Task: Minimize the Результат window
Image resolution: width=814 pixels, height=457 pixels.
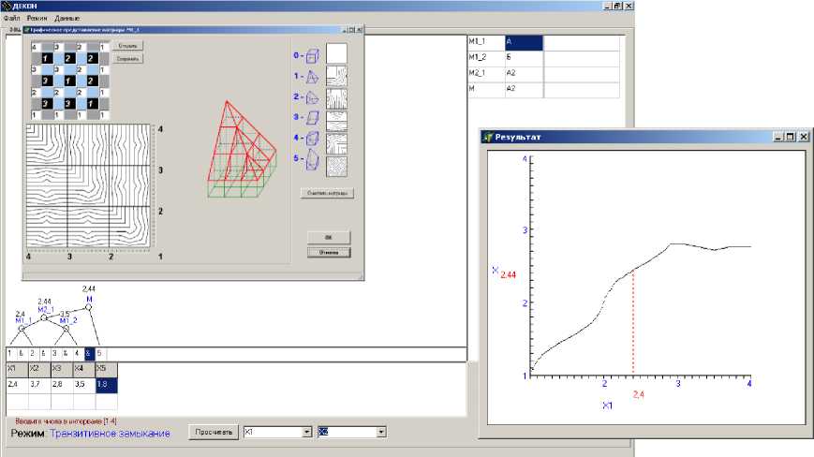Action: coord(777,137)
